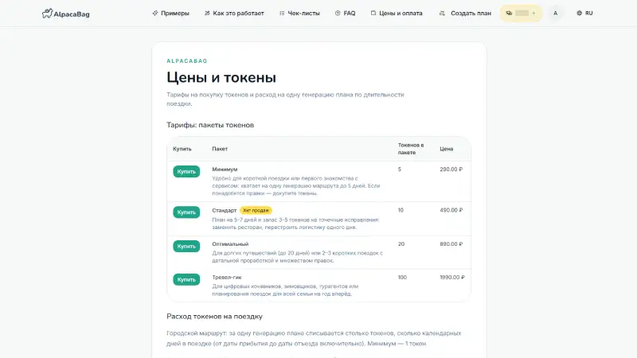The height and width of the screenshot is (358, 637).
Task: Open the Примеры menu item
Action: coord(170,13)
